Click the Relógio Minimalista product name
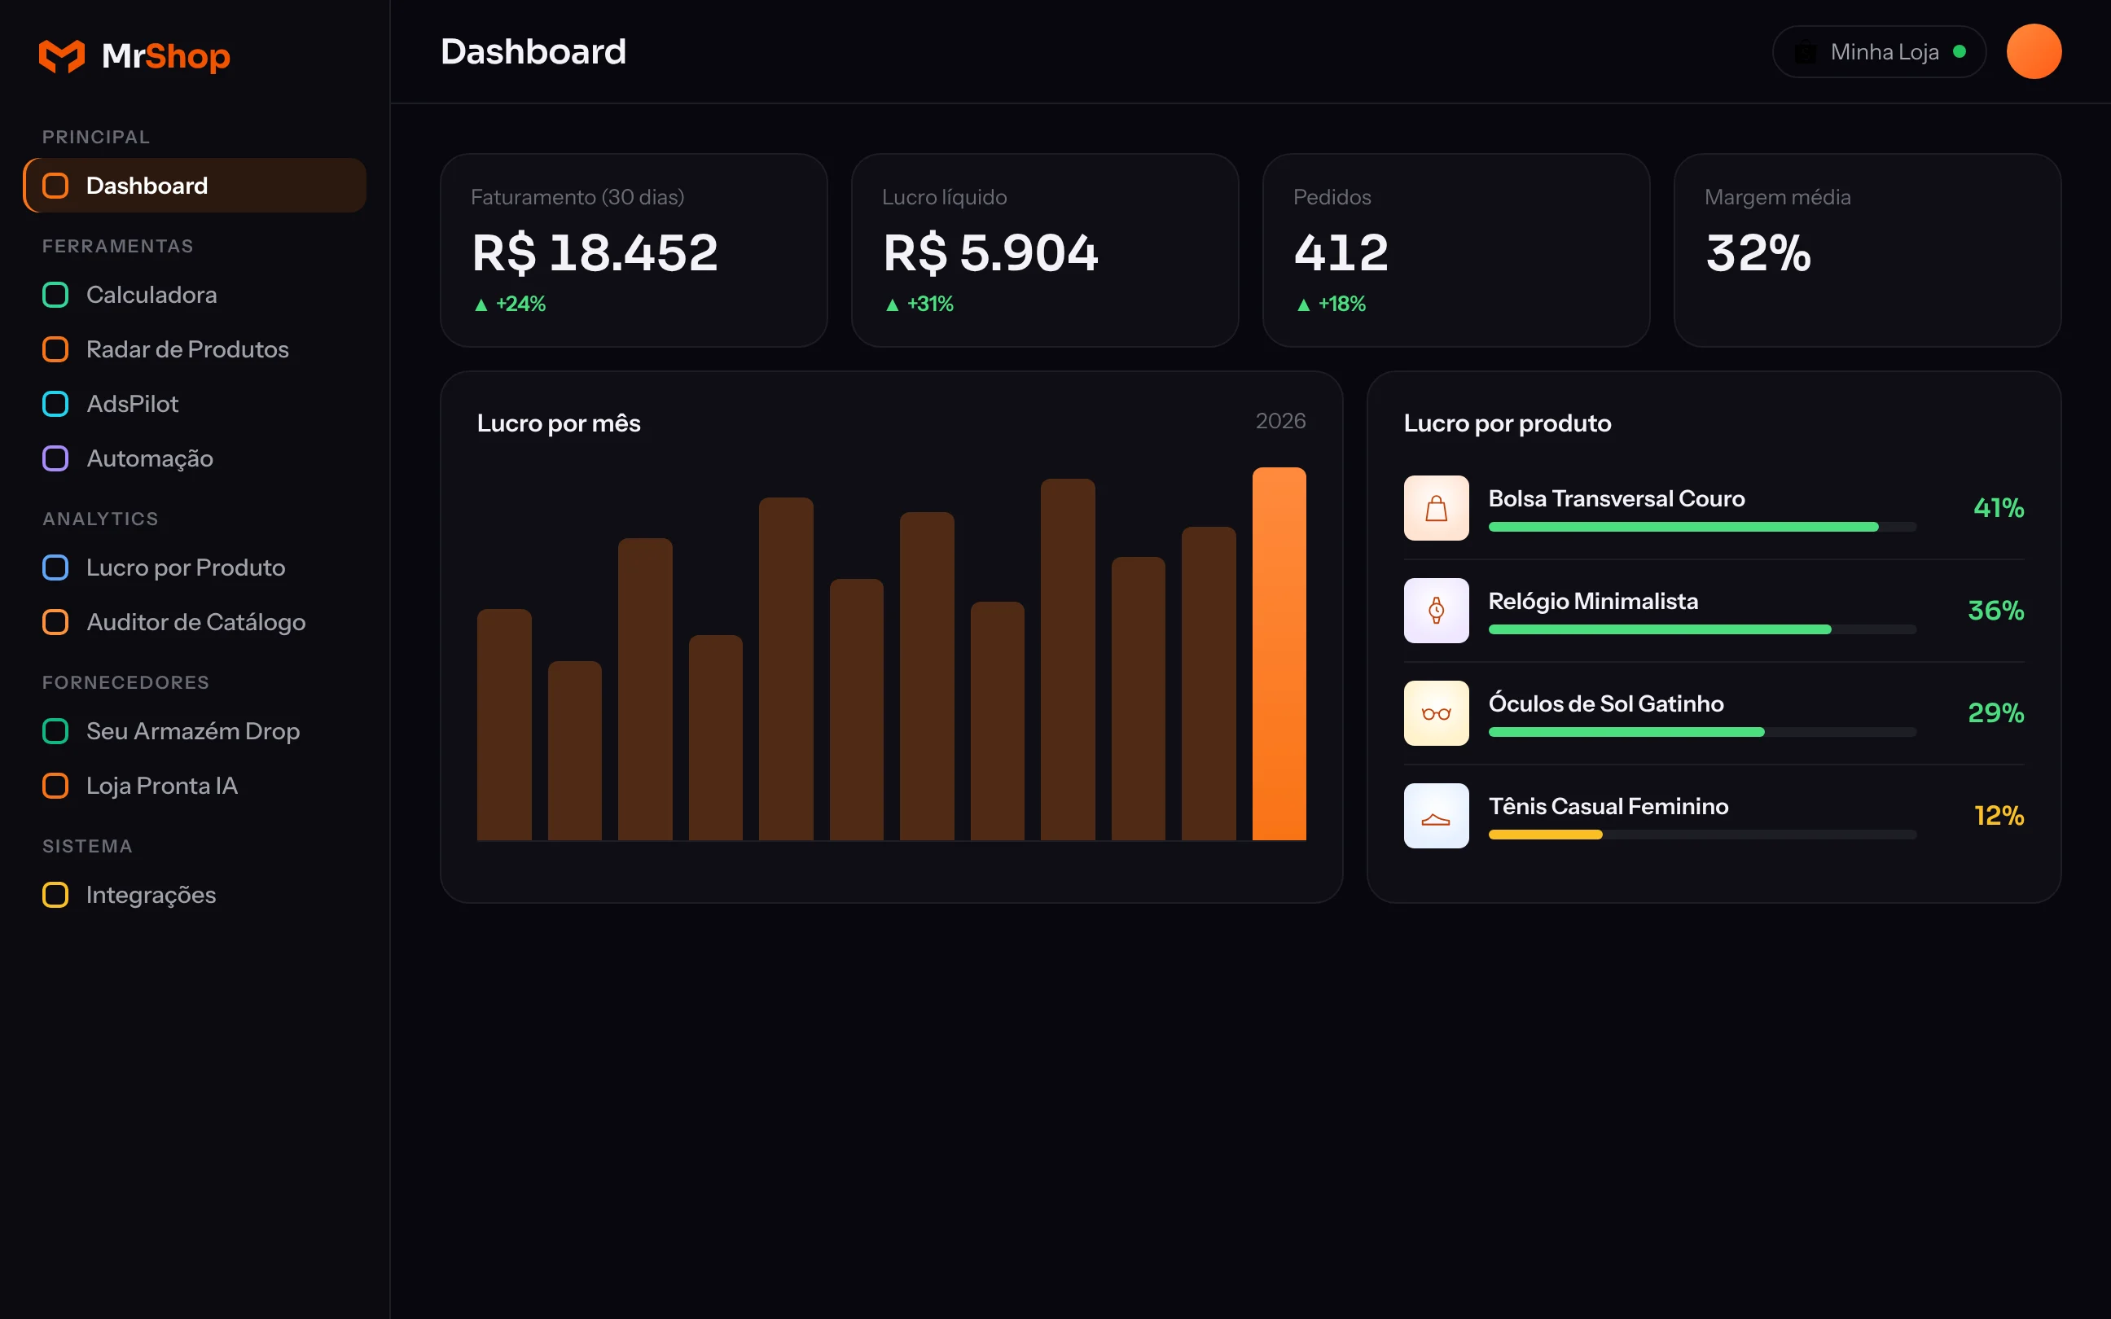This screenshot has height=1319, width=2111. (x=1593, y=601)
